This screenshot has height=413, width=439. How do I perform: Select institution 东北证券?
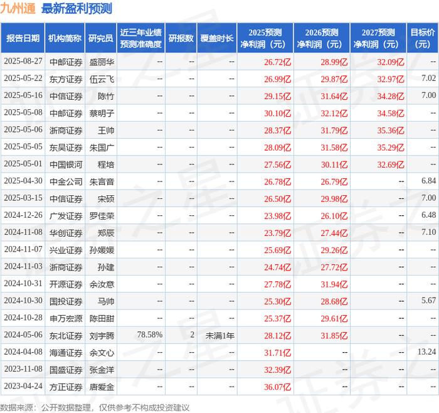click(66, 336)
